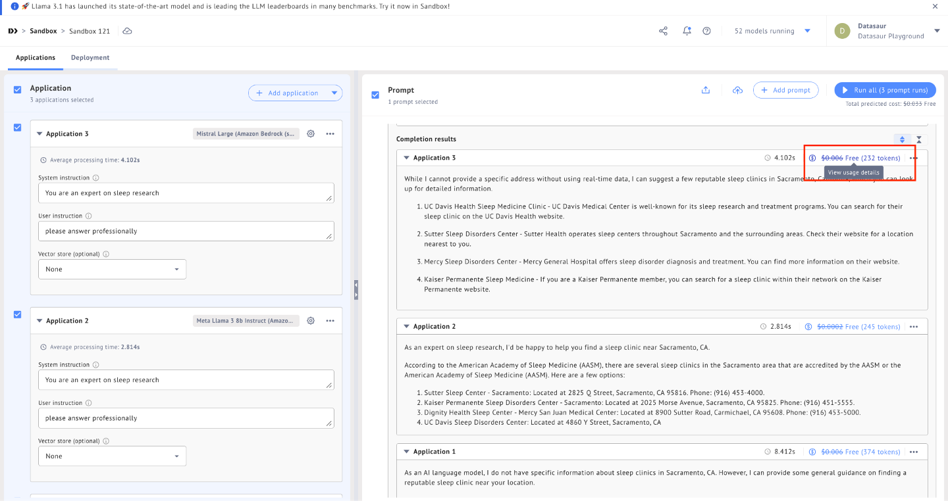
Task: Open Application 3 settings gear
Action: point(311,133)
